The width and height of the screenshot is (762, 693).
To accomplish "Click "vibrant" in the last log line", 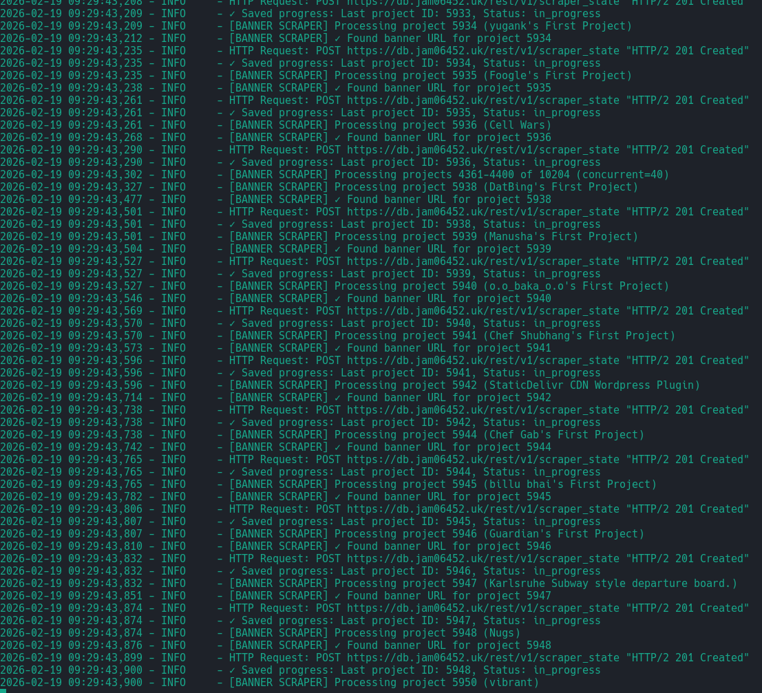I will [x=510, y=683].
